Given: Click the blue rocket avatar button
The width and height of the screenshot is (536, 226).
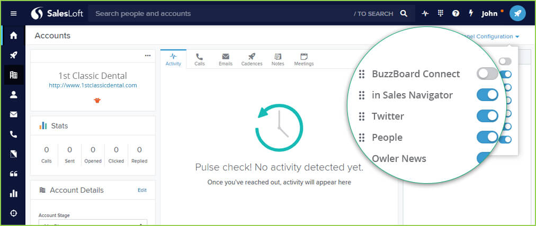Looking at the screenshot, I should [517, 13].
